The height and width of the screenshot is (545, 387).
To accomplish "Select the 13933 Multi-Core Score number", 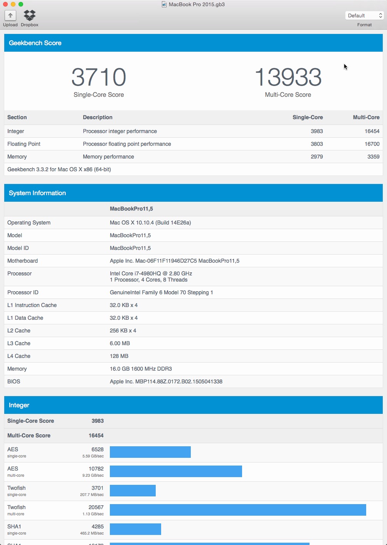I will [288, 77].
